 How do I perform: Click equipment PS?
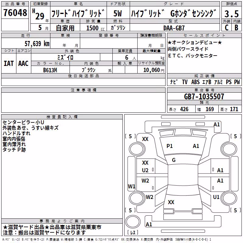click(x=229, y=82)
